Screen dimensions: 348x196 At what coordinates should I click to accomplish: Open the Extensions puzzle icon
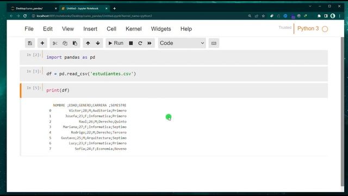click(x=319, y=16)
